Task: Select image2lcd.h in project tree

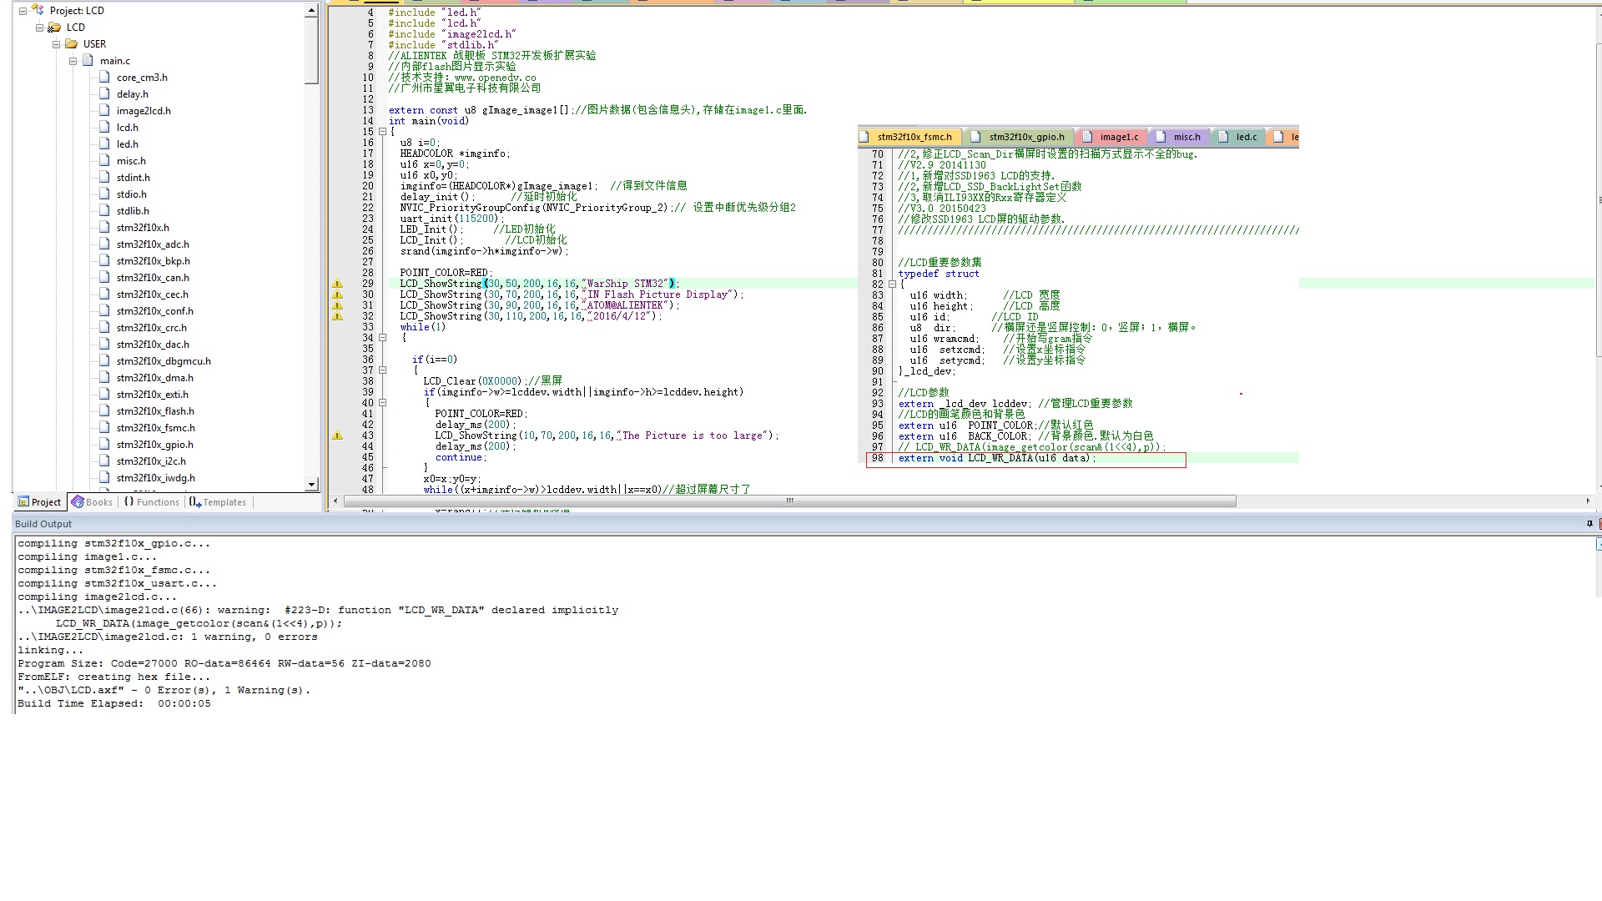Action: 144,111
